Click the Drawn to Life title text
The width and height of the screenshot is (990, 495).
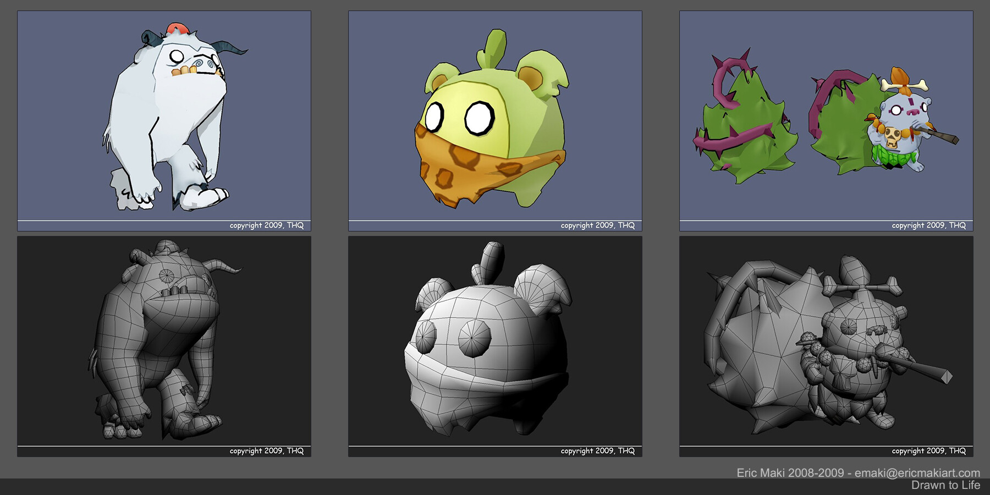[x=946, y=485]
